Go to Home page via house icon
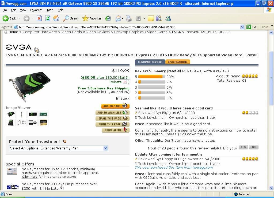 pyautogui.click(x=56, y=18)
